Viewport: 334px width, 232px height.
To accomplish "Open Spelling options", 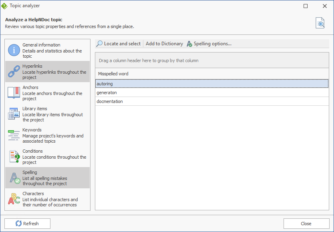I will 209,44.
